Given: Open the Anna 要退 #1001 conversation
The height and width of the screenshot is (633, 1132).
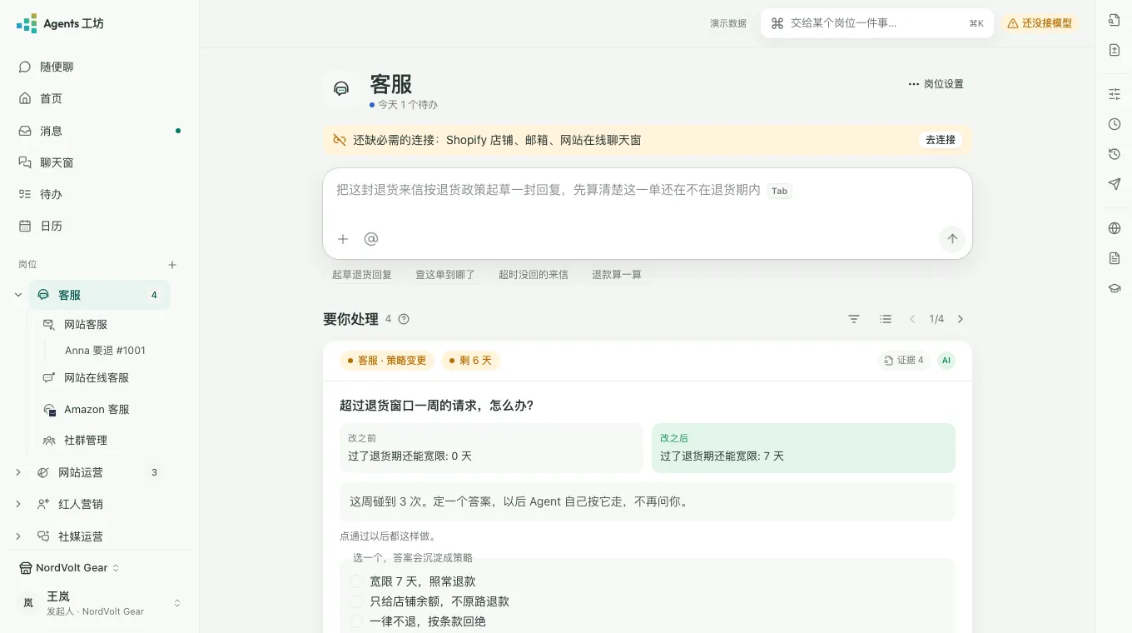Looking at the screenshot, I should pos(105,351).
